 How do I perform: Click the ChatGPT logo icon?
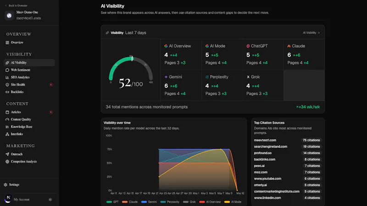pos(248,46)
